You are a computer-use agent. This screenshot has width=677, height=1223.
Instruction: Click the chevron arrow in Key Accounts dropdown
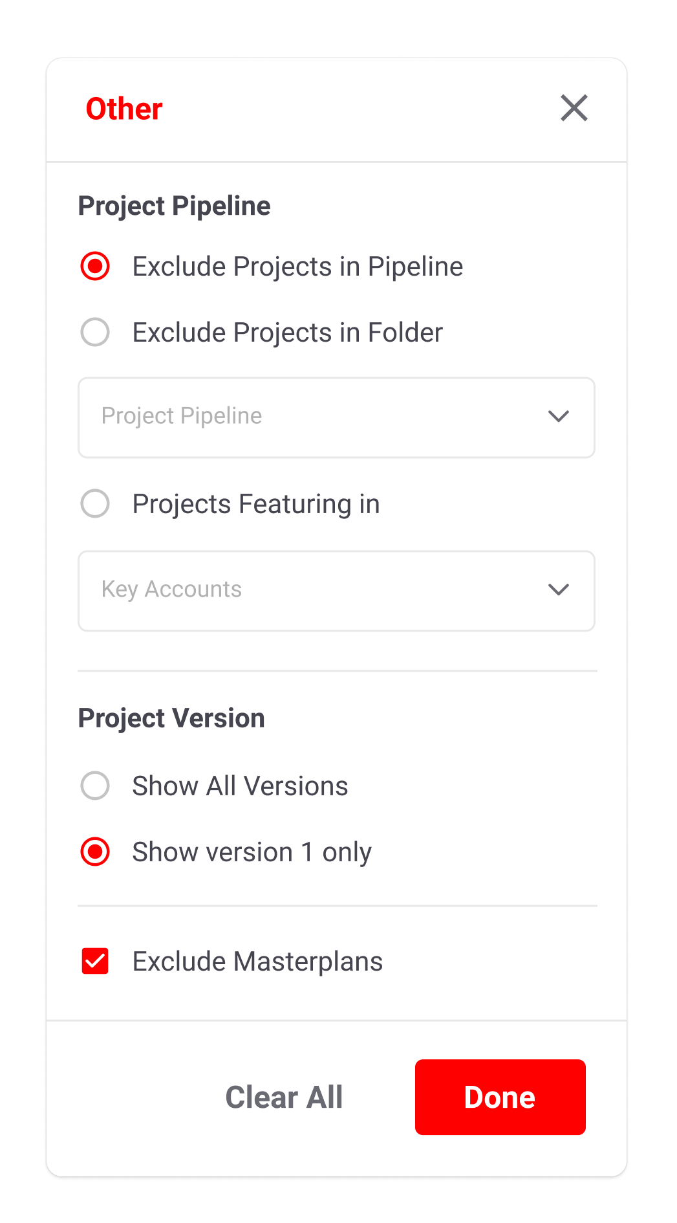click(558, 589)
